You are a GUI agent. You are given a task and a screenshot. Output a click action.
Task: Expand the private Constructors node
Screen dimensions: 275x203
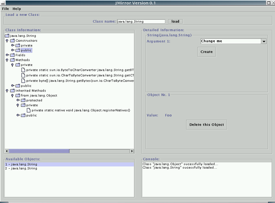[x=13, y=45]
